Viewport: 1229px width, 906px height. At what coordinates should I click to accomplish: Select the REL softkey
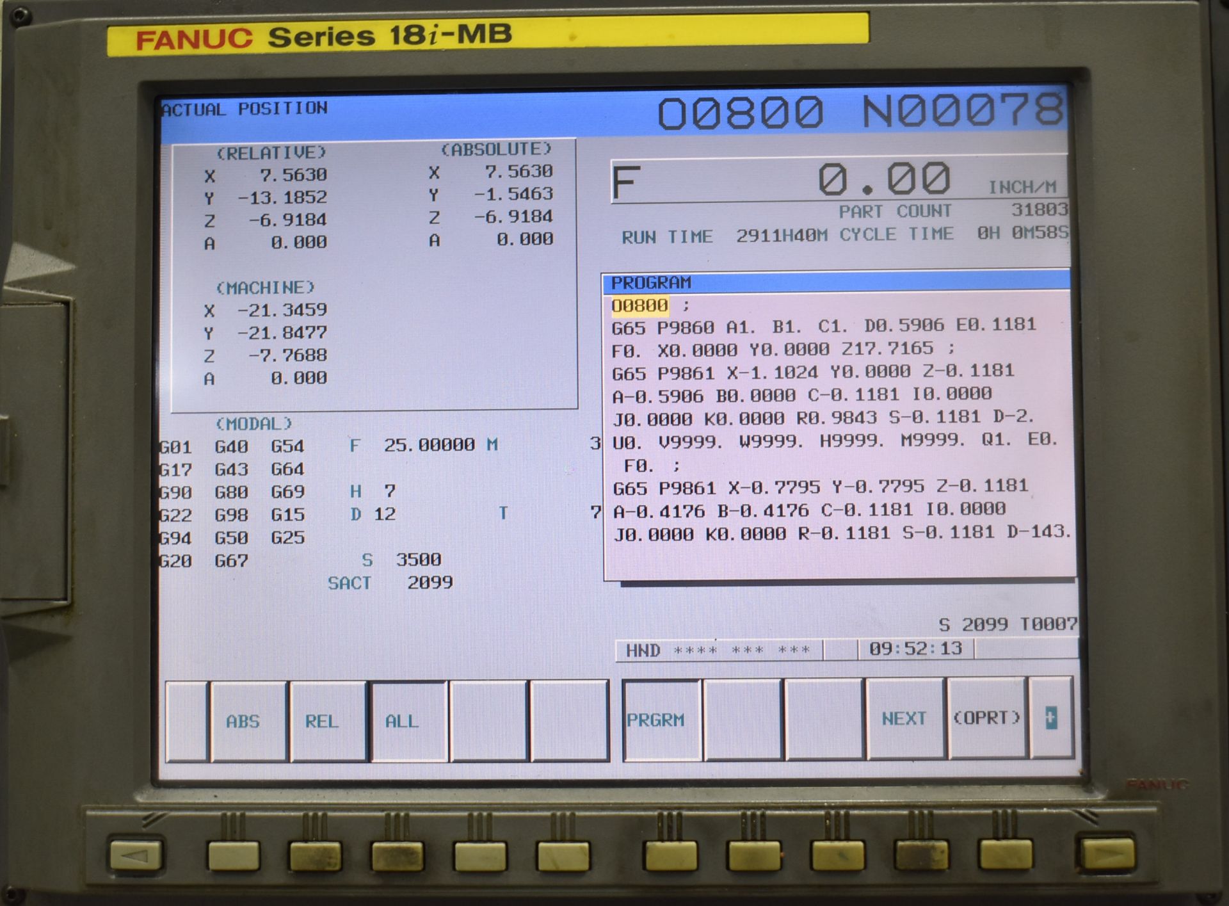328,721
